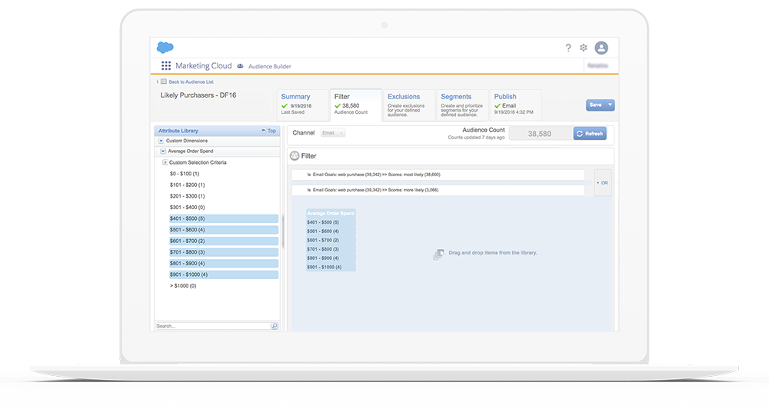Select the $101 - $200 (1) attribute
The width and height of the screenshot is (769, 406).
click(x=187, y=185)
